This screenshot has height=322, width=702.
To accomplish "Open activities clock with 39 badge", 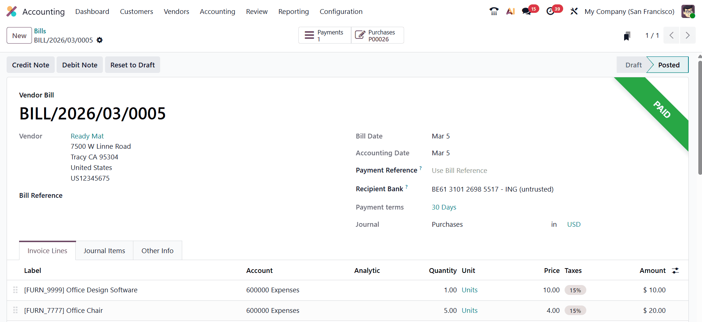I will 554,10.
